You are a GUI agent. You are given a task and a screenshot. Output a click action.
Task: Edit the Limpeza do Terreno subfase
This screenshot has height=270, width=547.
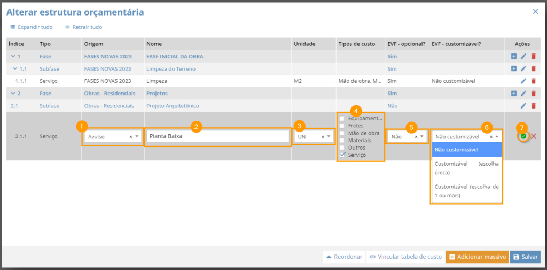(523, 69)
